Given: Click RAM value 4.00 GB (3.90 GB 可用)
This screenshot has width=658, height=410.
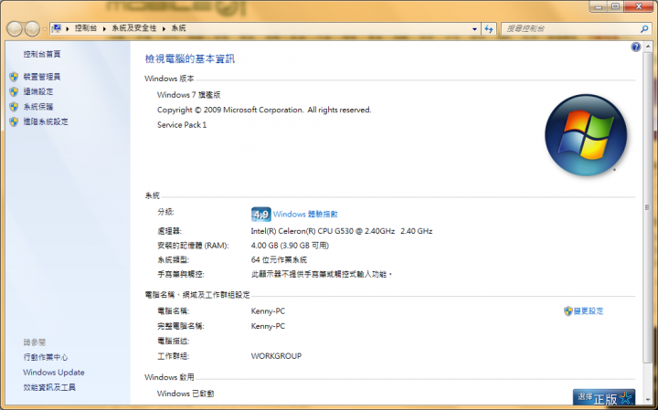Looking at the screenshot, I should pyautogui.click(x=290, y=246).
